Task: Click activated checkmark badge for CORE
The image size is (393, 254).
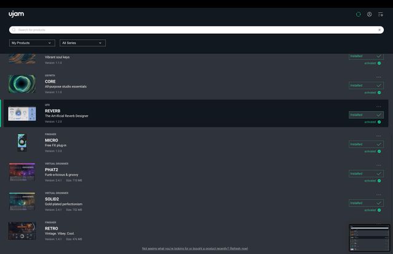Action: coord(379,93)
